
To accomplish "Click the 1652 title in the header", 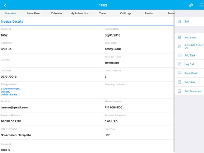I will point(103,6).
